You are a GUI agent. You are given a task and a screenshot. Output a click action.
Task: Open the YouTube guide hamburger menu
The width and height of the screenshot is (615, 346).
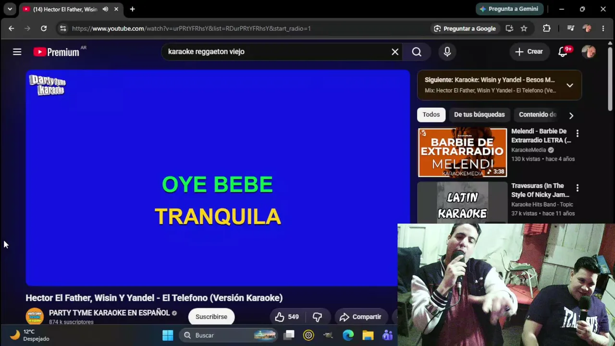tap(17, 52)
